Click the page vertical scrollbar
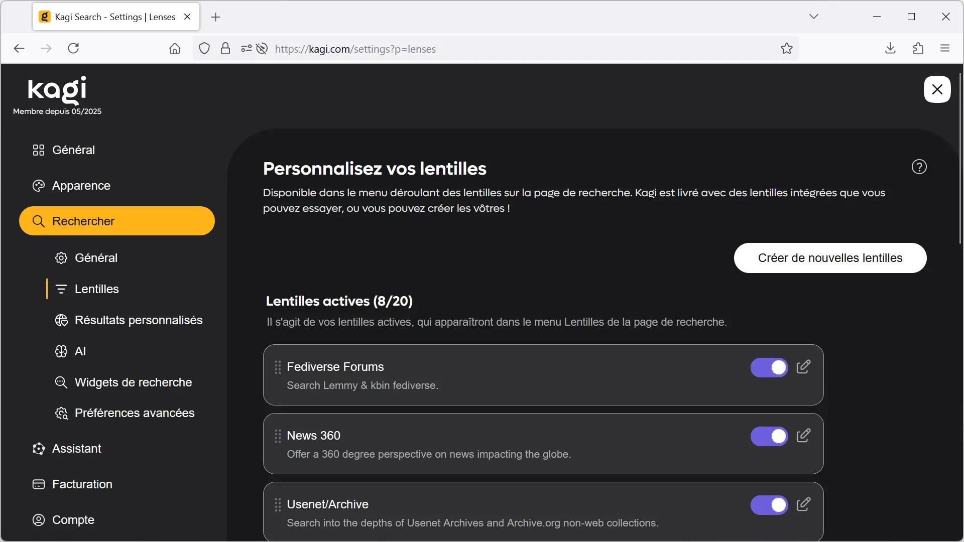The width and height of the screenshot is (964, 542). click(x=960, y=159)
